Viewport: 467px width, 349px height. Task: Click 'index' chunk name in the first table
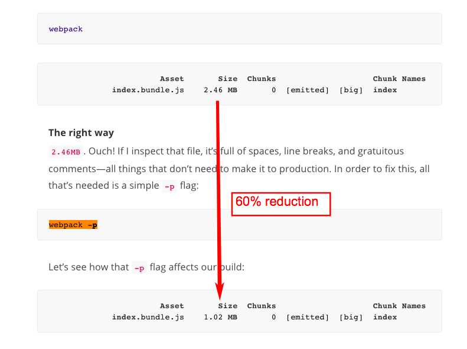coord(385,90)
